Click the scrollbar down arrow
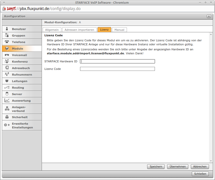The width and height of the screenshot is (215, 180). (211, 161)
